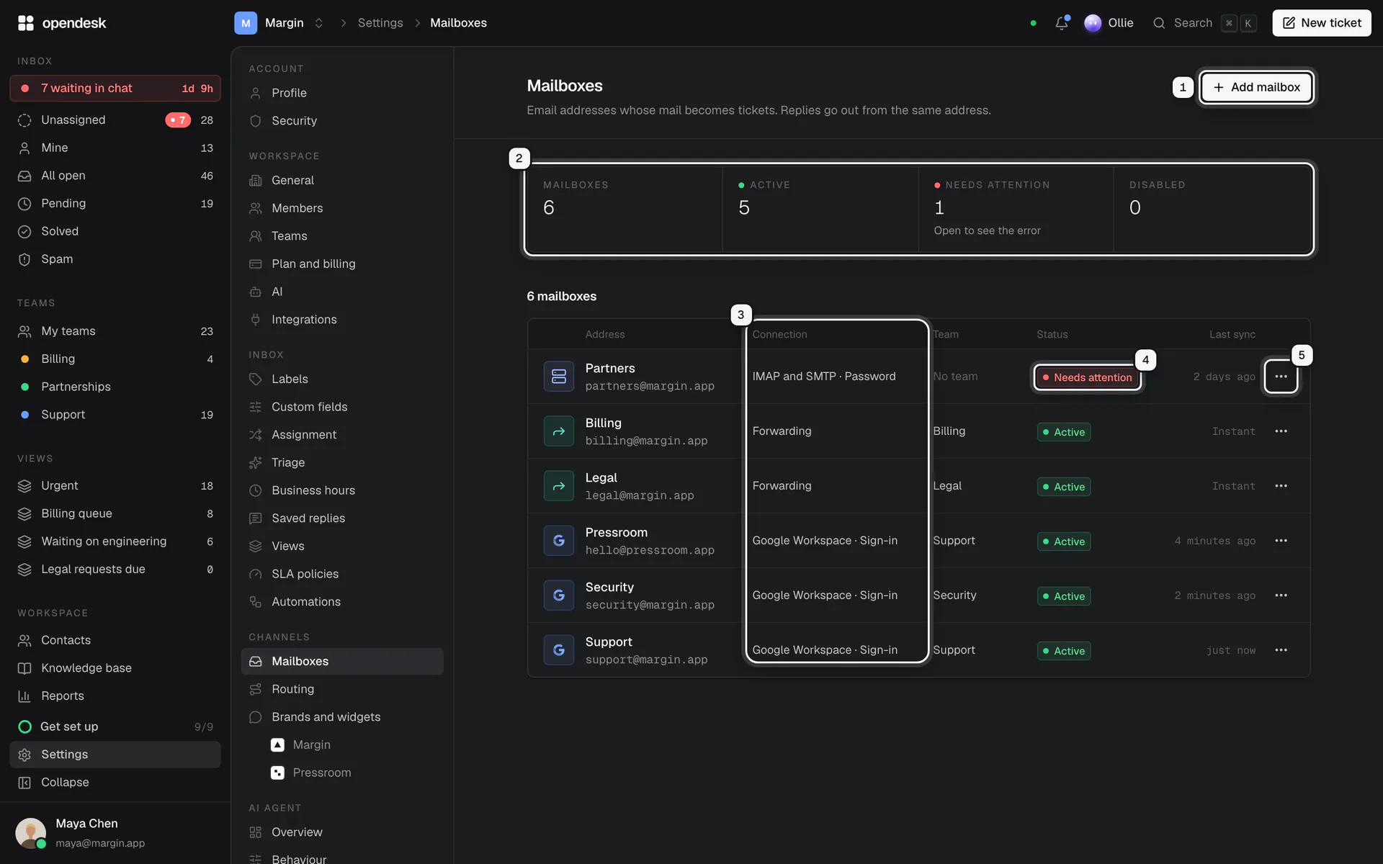Click the Settings breadcrumb link
The image size is (1383, 864).
point(380,23)
